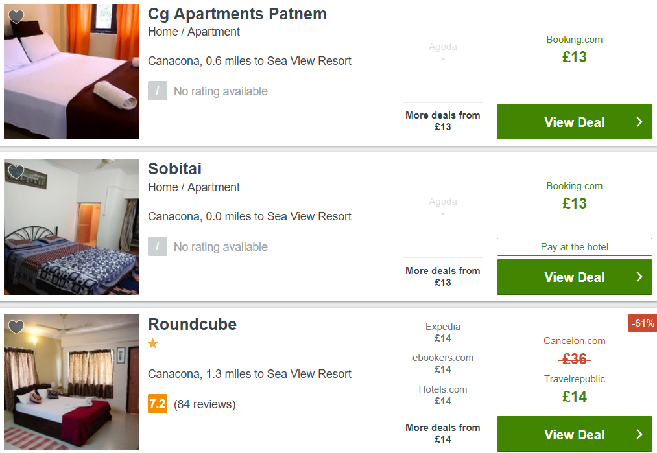Screen dimensions: 657x453
Task: Click the Pay at the hotel tag
Action: point(574,247)
